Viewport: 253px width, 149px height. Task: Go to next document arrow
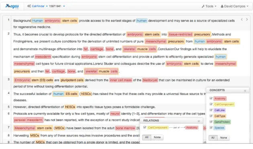click(x=247, y=20)
